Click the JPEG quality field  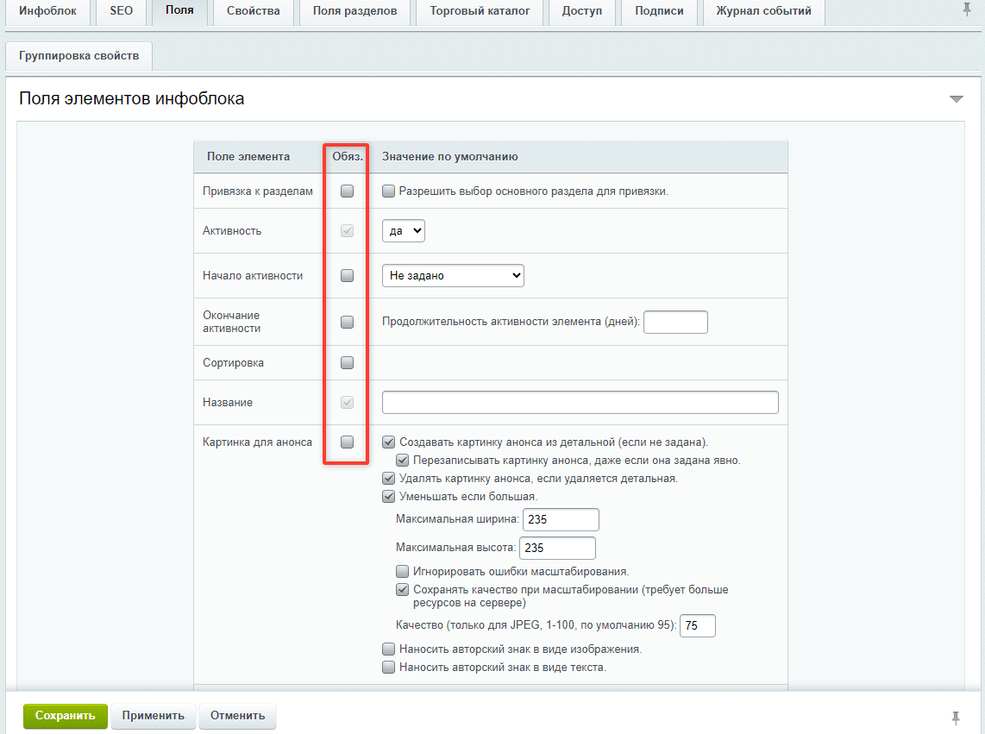(697, 625)
